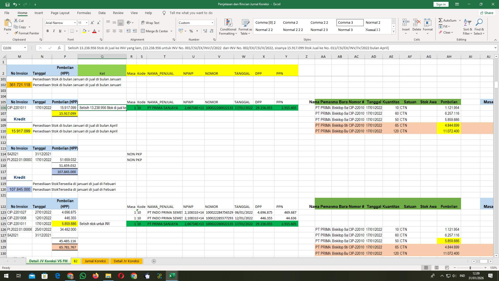This screenshot has width=499, height=281.
Task: Expand the Custom number format dropdown
Action: point(212,23)
